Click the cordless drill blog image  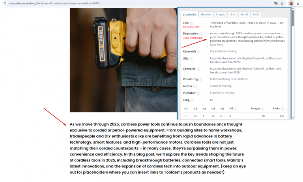click(x=123, y=60)
